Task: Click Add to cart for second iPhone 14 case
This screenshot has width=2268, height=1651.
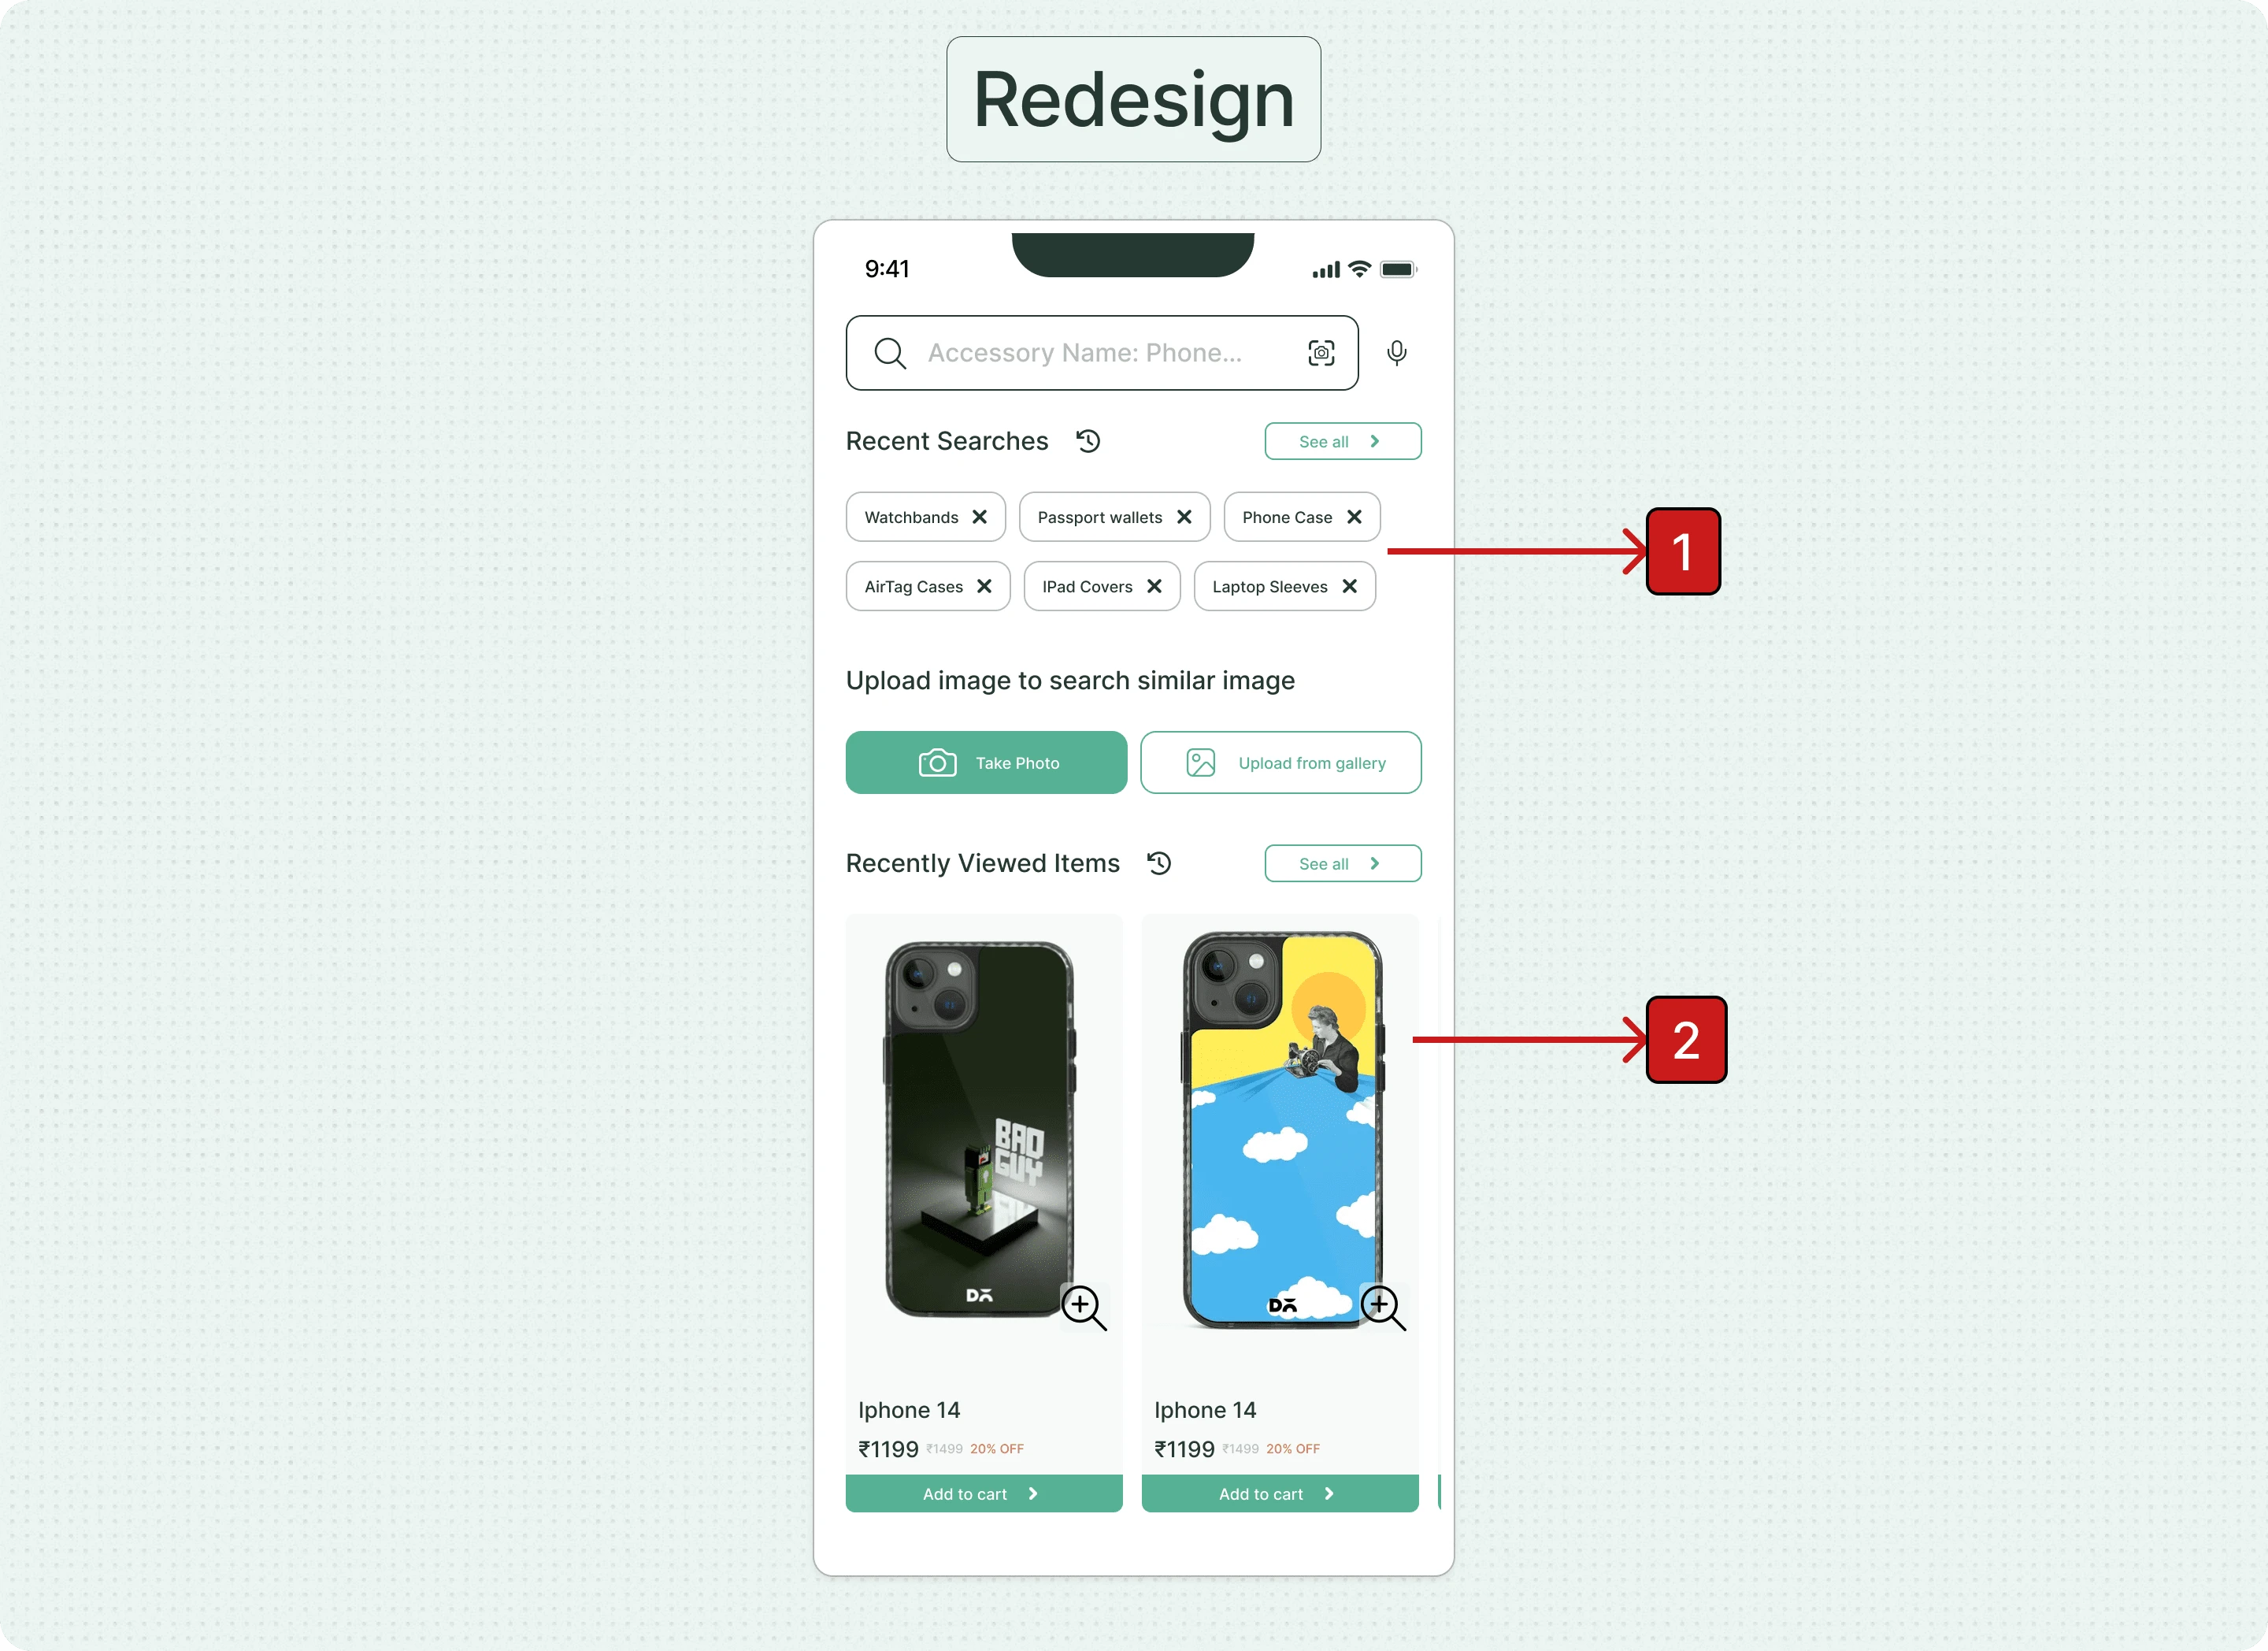Action: [x=1280, y=1494]
